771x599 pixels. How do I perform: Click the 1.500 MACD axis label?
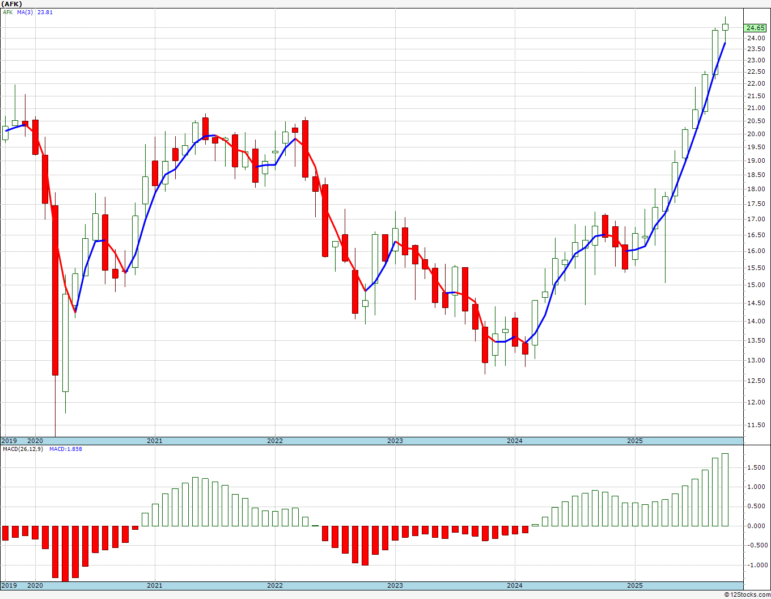point(756,467)
